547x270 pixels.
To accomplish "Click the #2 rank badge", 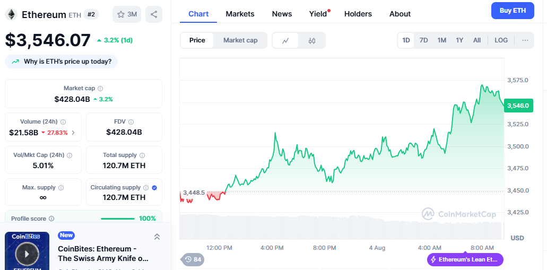I will click(x=91, y=14).
